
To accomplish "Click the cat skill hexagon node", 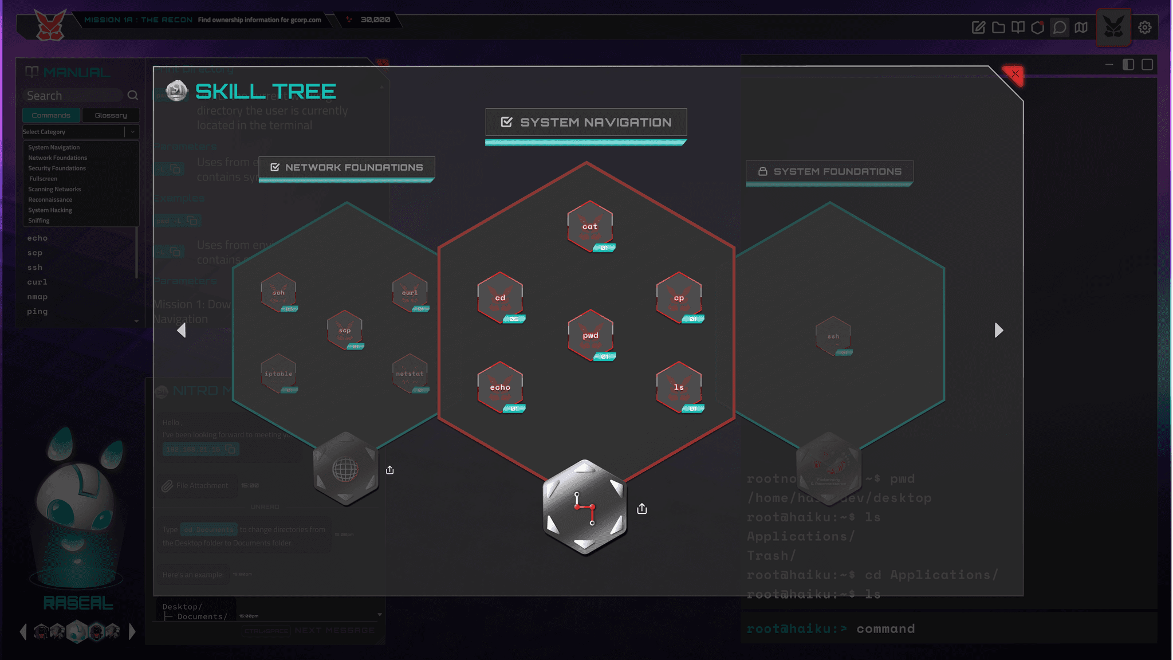I will point(589,226).
